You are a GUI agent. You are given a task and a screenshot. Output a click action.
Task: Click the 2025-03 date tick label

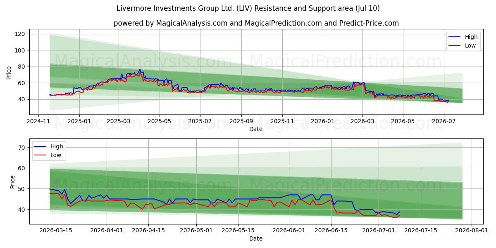pyautogui.click(x=119, y=121)
